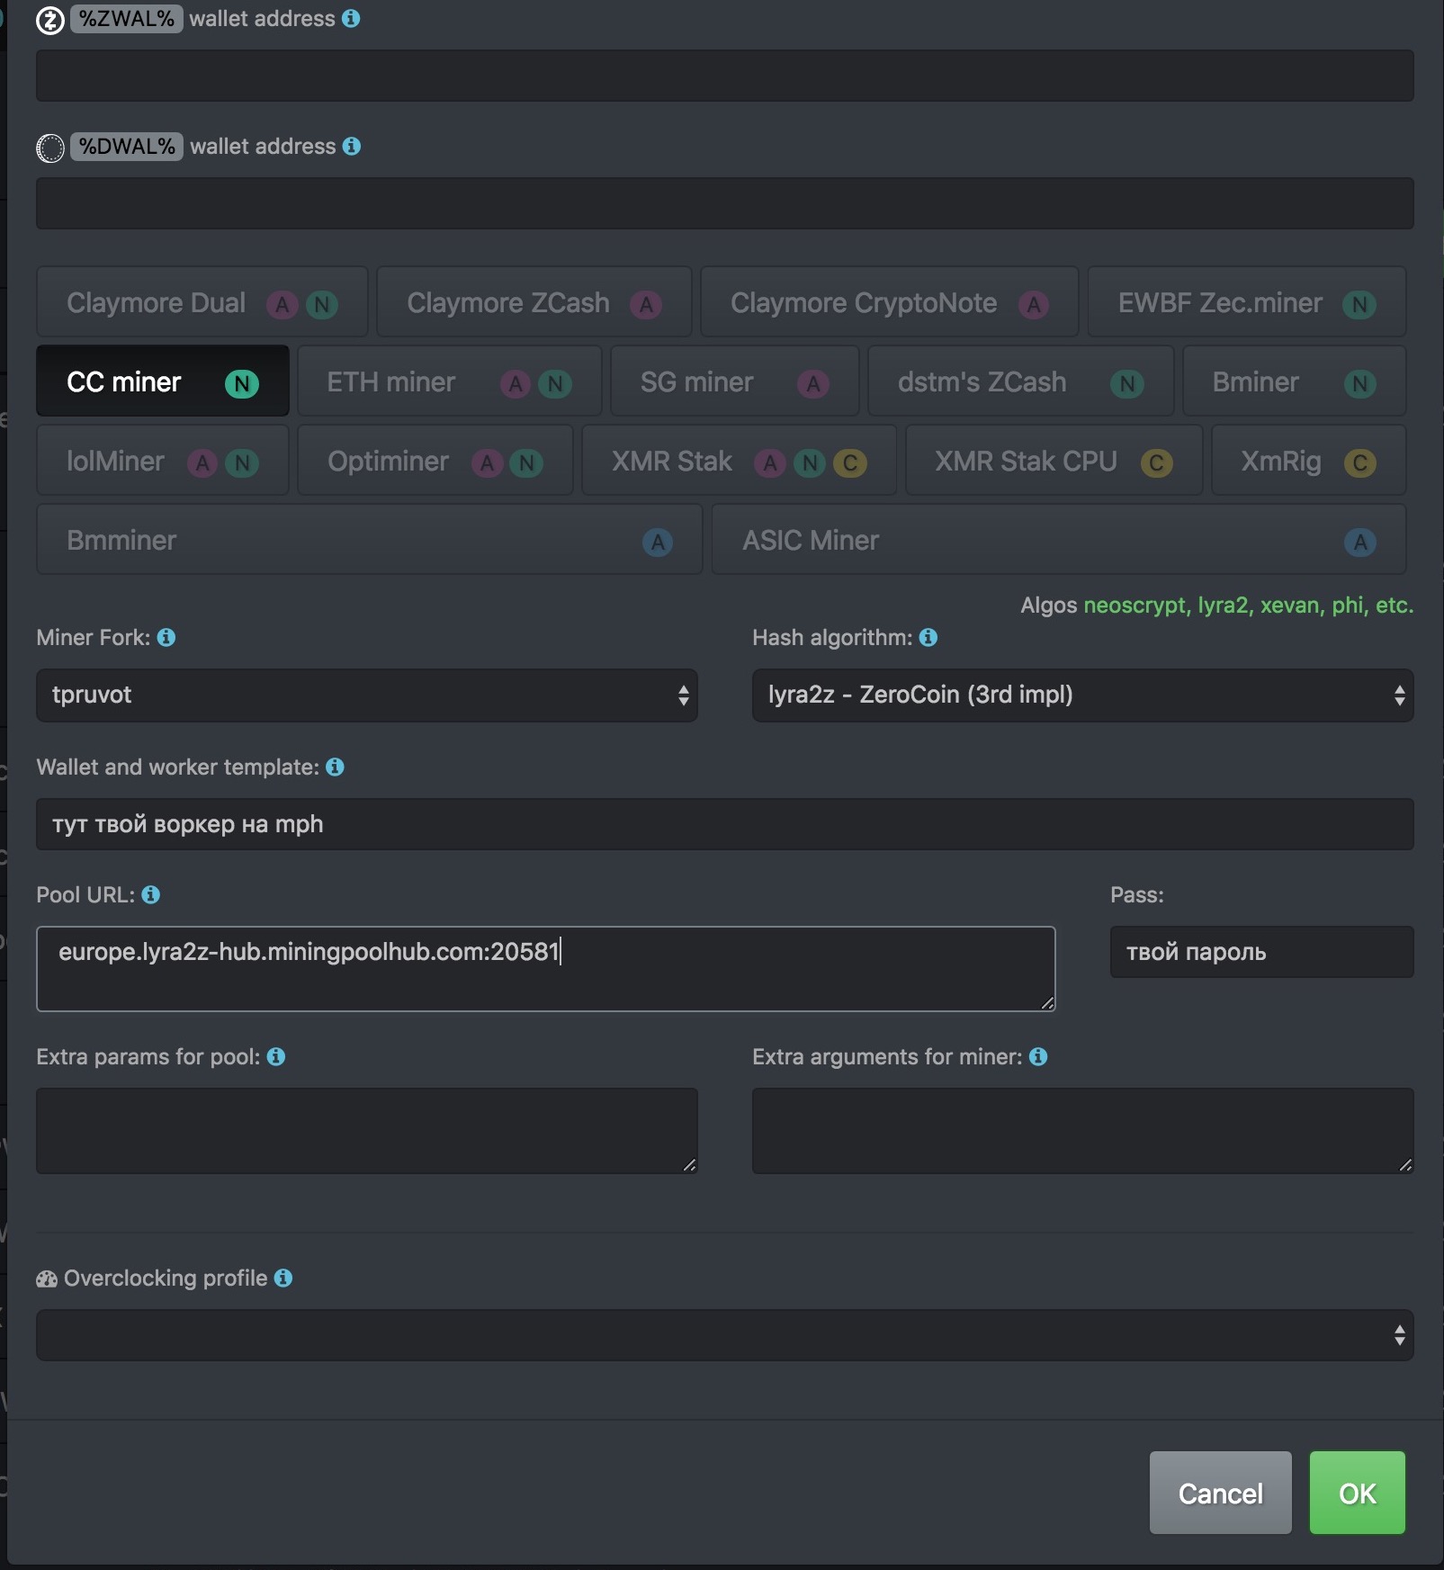Click the A badge on ETH miner
This screenshot has height=1570, width=1444.
pos(516,384)
